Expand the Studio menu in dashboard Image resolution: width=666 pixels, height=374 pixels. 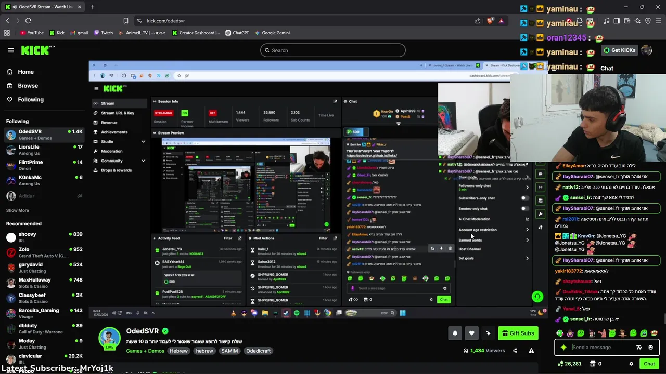tap(143, 141)
